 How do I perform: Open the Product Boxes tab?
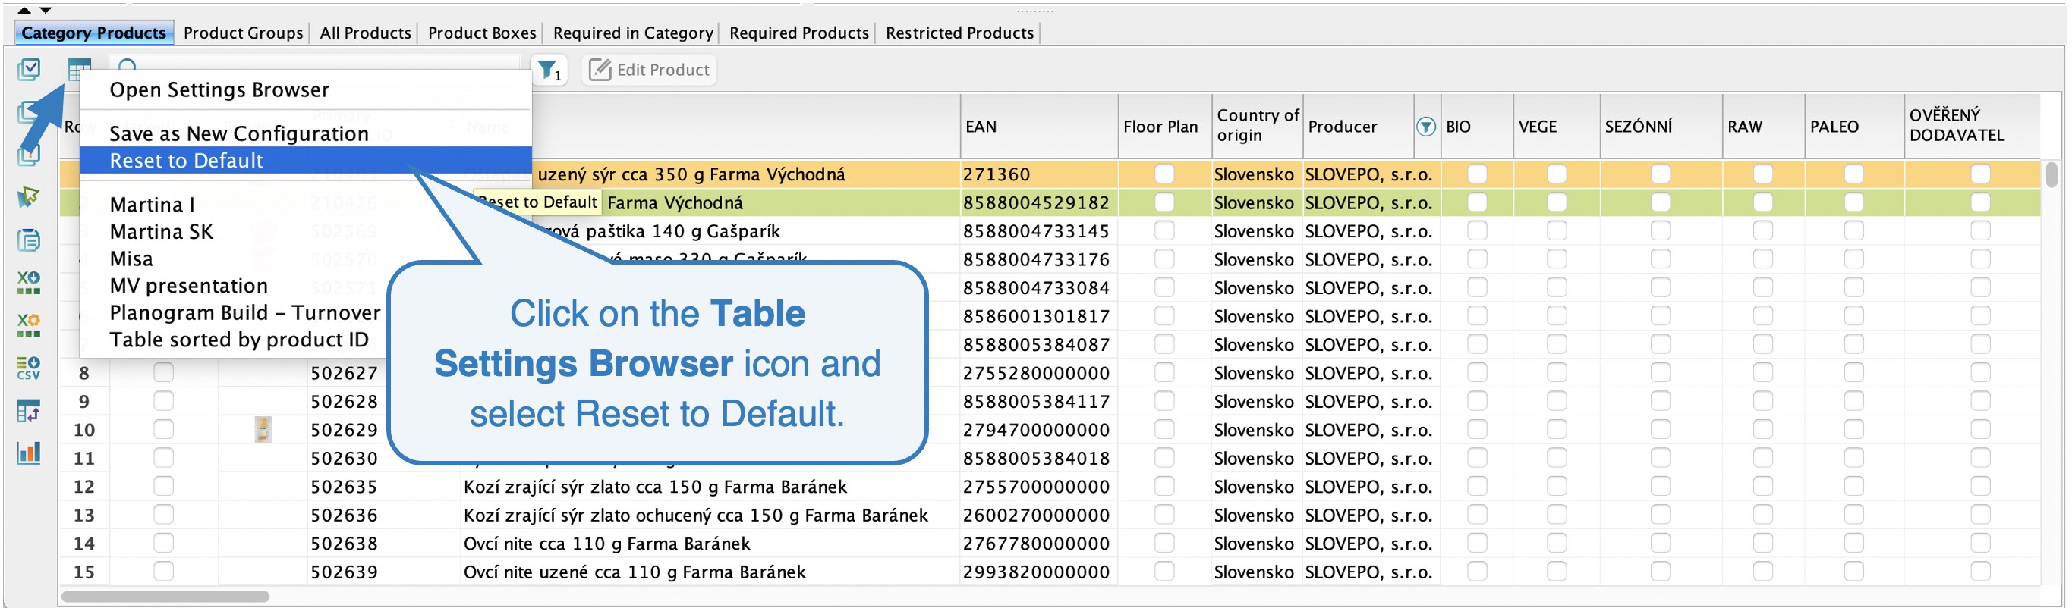tap(482, 33)
